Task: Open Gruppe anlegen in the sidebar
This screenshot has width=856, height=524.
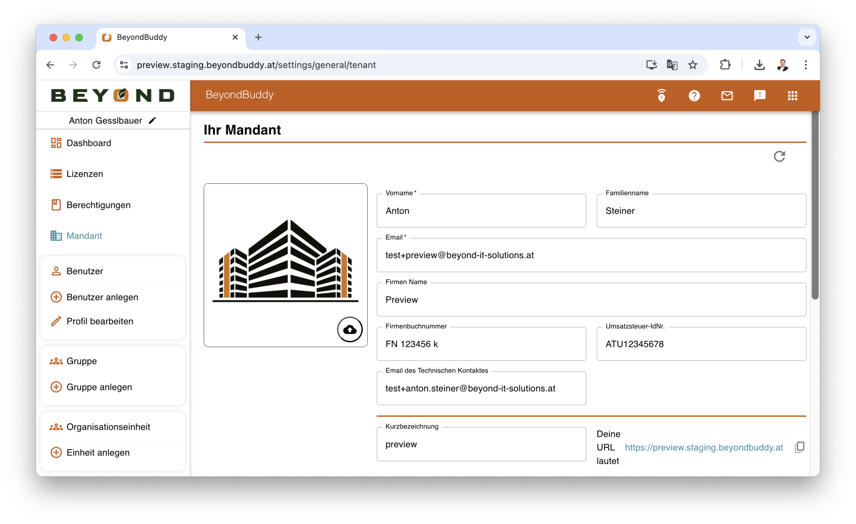Action: point(99,387)
